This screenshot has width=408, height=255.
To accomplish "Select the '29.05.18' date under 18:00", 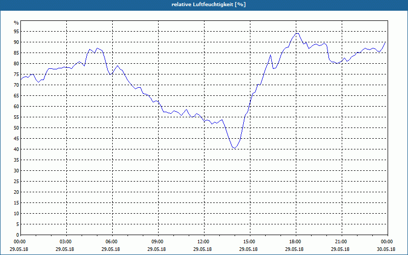I will click(294, 249).
